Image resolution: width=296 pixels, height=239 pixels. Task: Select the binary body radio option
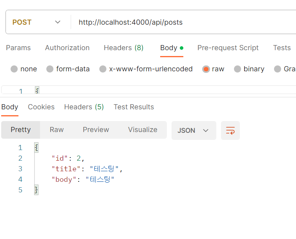tap(238, 69)
